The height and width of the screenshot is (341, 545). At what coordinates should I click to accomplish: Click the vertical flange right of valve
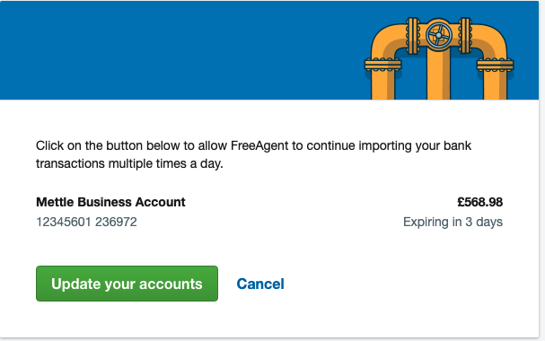465,35
